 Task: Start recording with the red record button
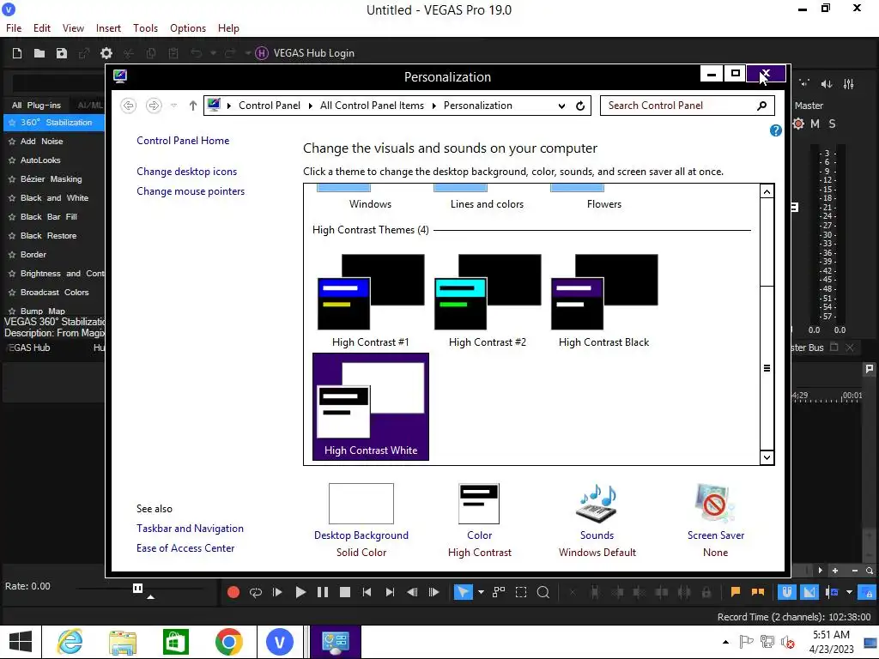click(233, 592)
